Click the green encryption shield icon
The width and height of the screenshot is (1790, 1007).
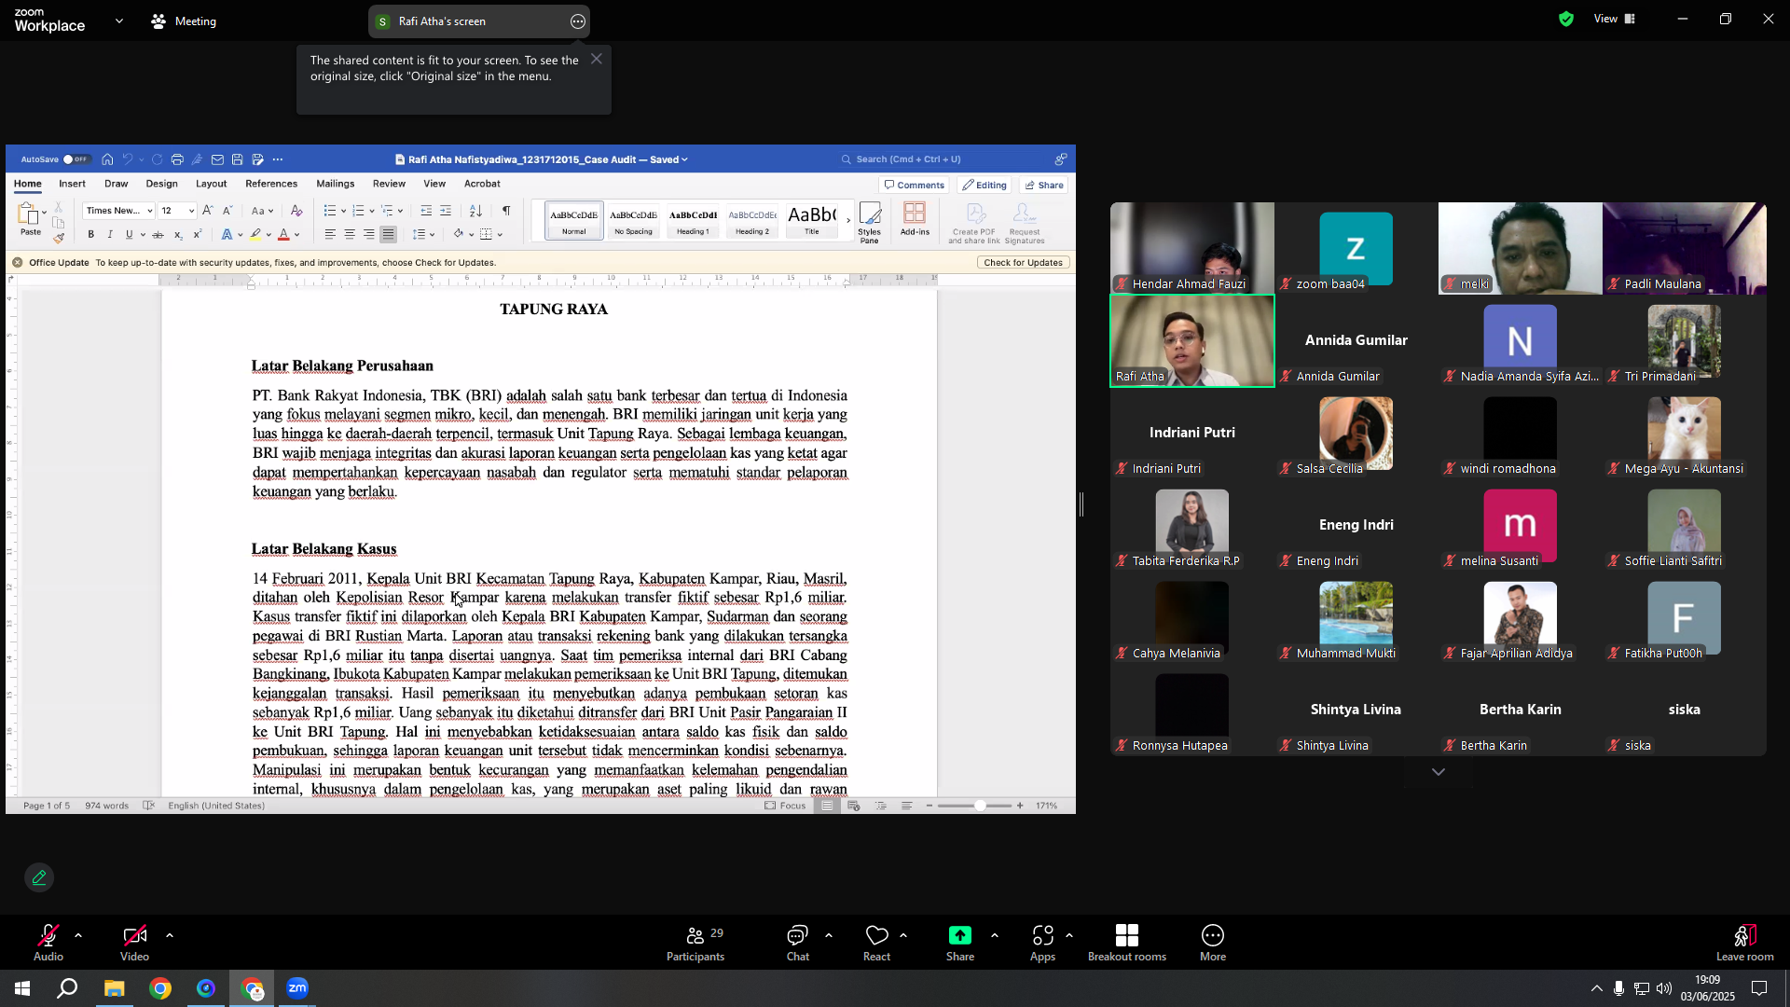(x=1566, y=19)
